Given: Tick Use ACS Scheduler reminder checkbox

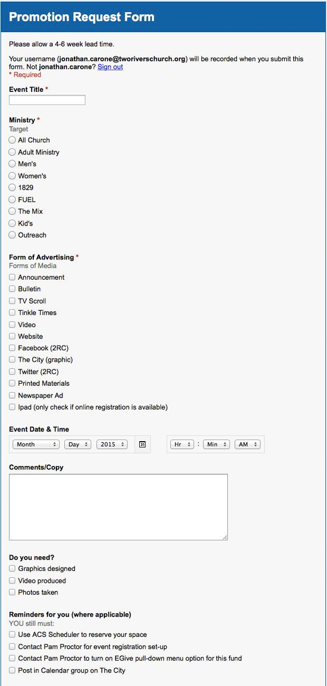Looking at the screenshot, I should 12,635.
